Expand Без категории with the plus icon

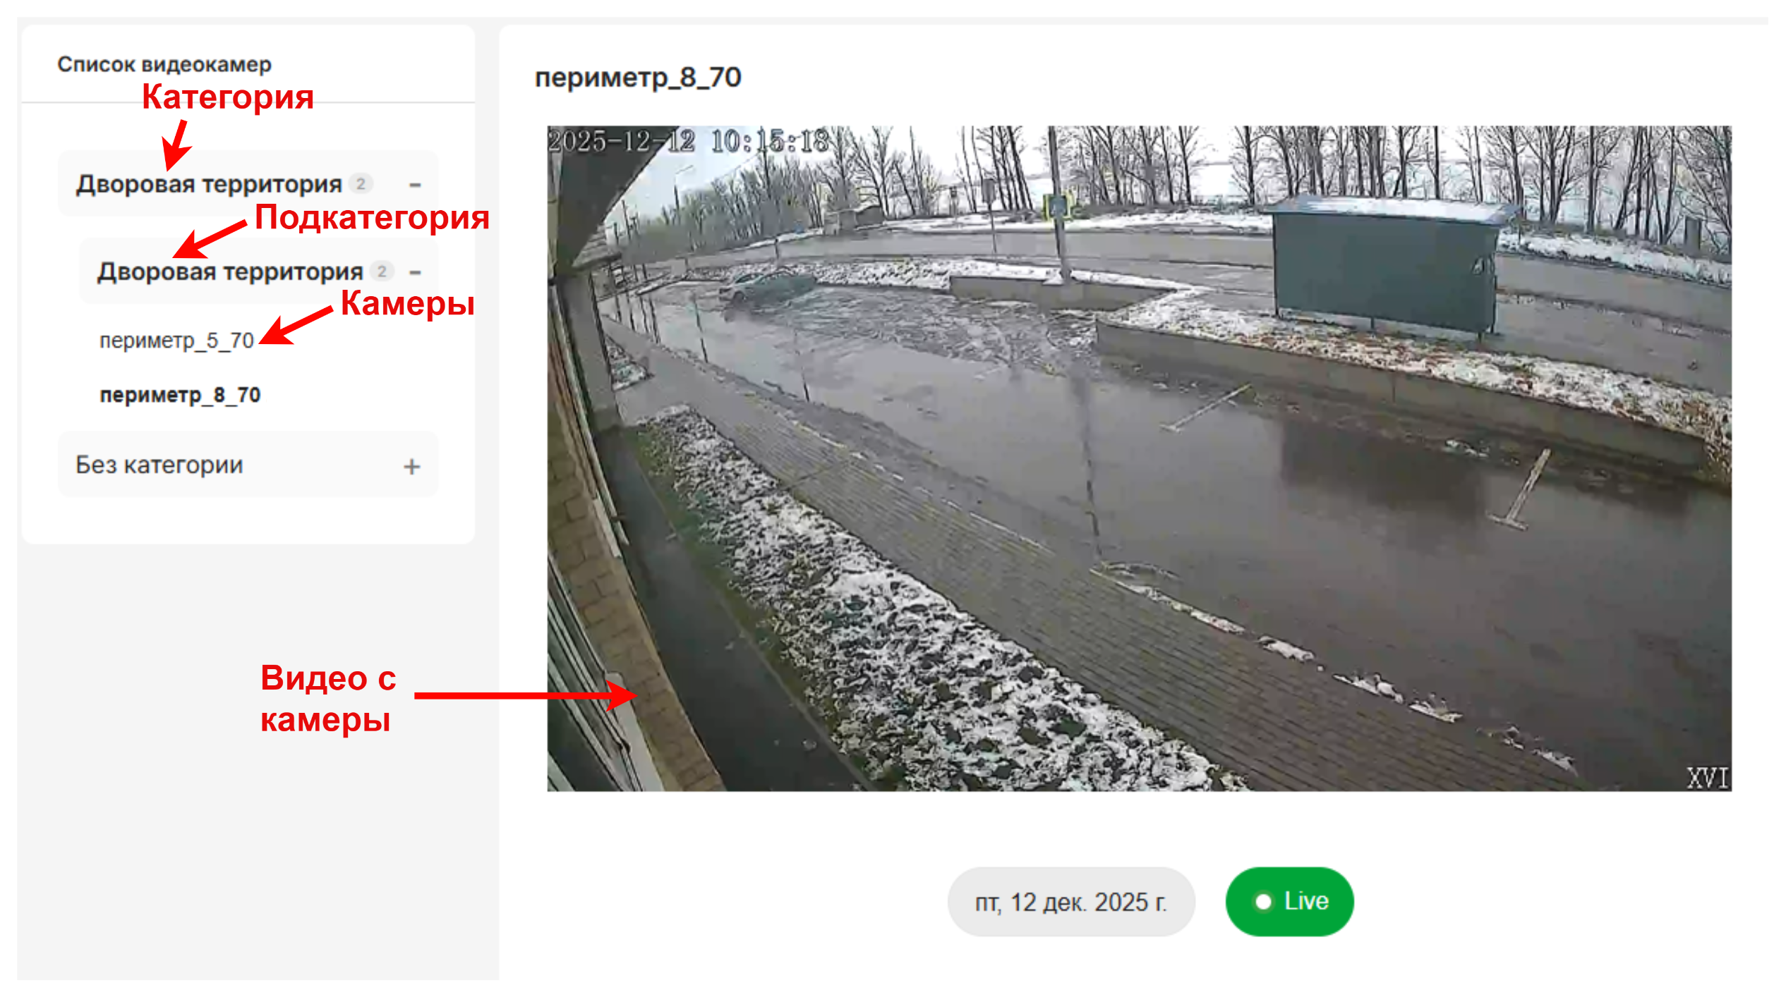(412, 466)
